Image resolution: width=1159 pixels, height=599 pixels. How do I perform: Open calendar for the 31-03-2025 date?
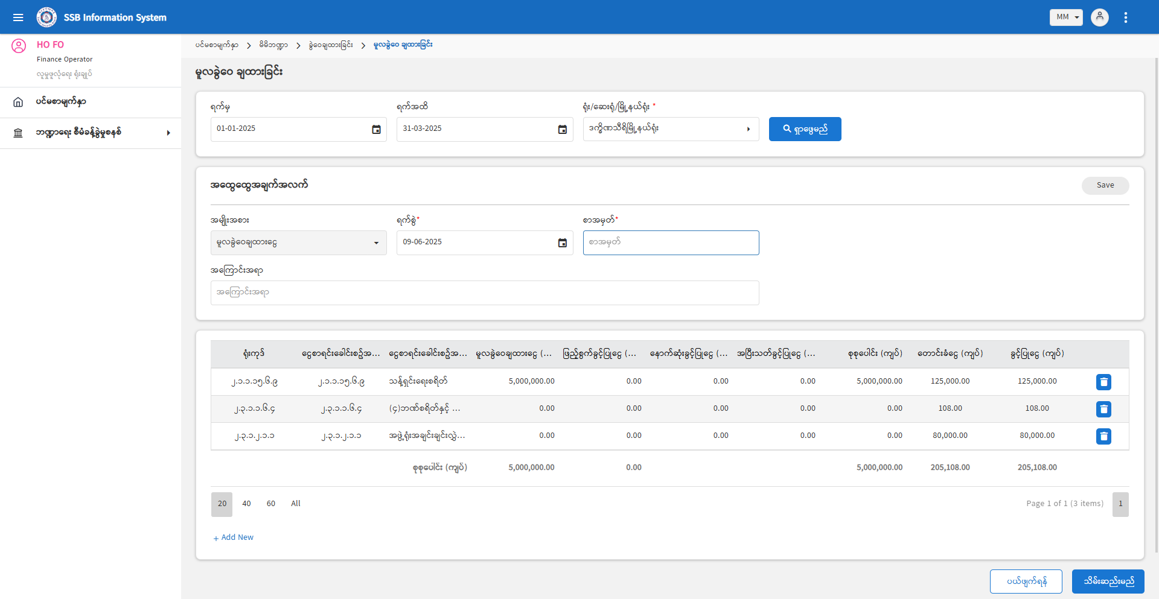pos(562,129)
